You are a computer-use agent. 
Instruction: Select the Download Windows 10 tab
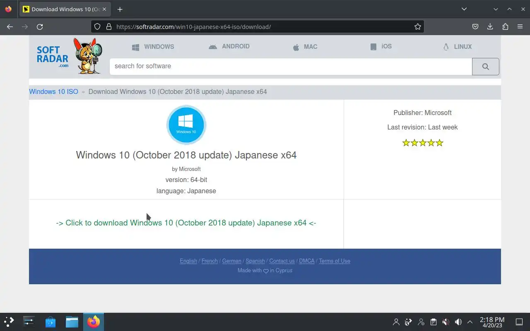(x=65, y=9)
